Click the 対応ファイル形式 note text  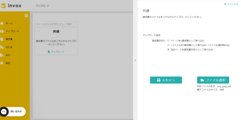[x=214, y=86]
